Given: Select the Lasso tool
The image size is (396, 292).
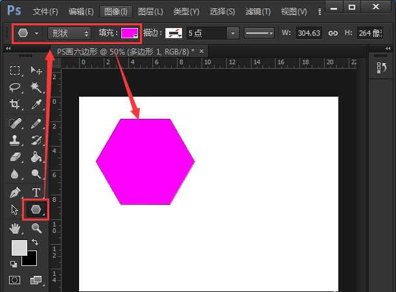Looking at the screenshot, I should click(x=16, y=87).
